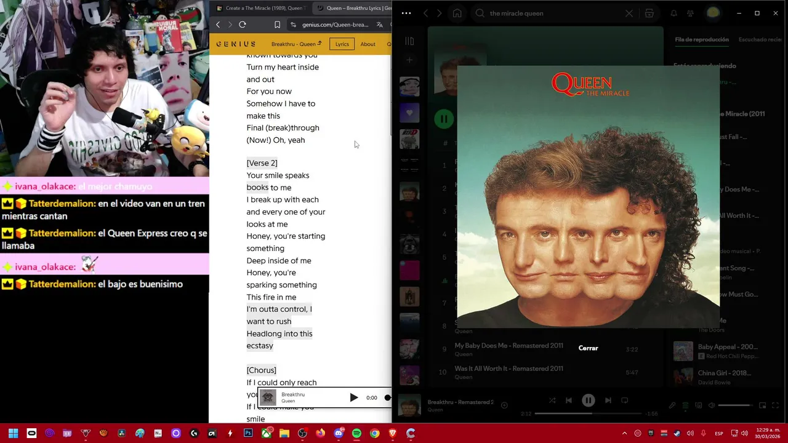Switch to 'Fila de reproducción' tab

[x=702, y=39]
